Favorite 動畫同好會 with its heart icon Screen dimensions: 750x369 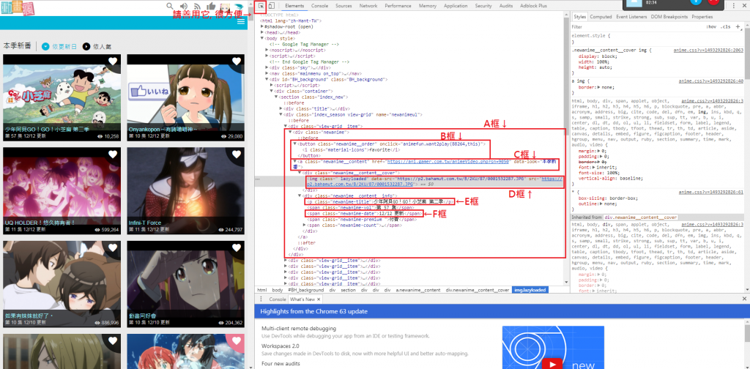pyautogui.click(x=237, y=247)
